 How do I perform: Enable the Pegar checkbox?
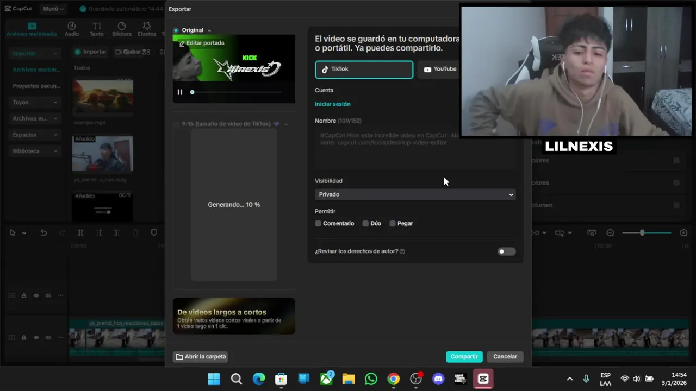393,224
